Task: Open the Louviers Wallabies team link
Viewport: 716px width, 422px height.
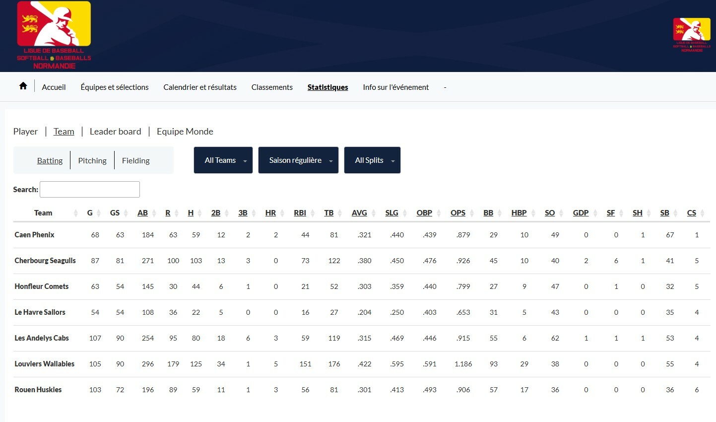Action: click(x=45, y=364)
